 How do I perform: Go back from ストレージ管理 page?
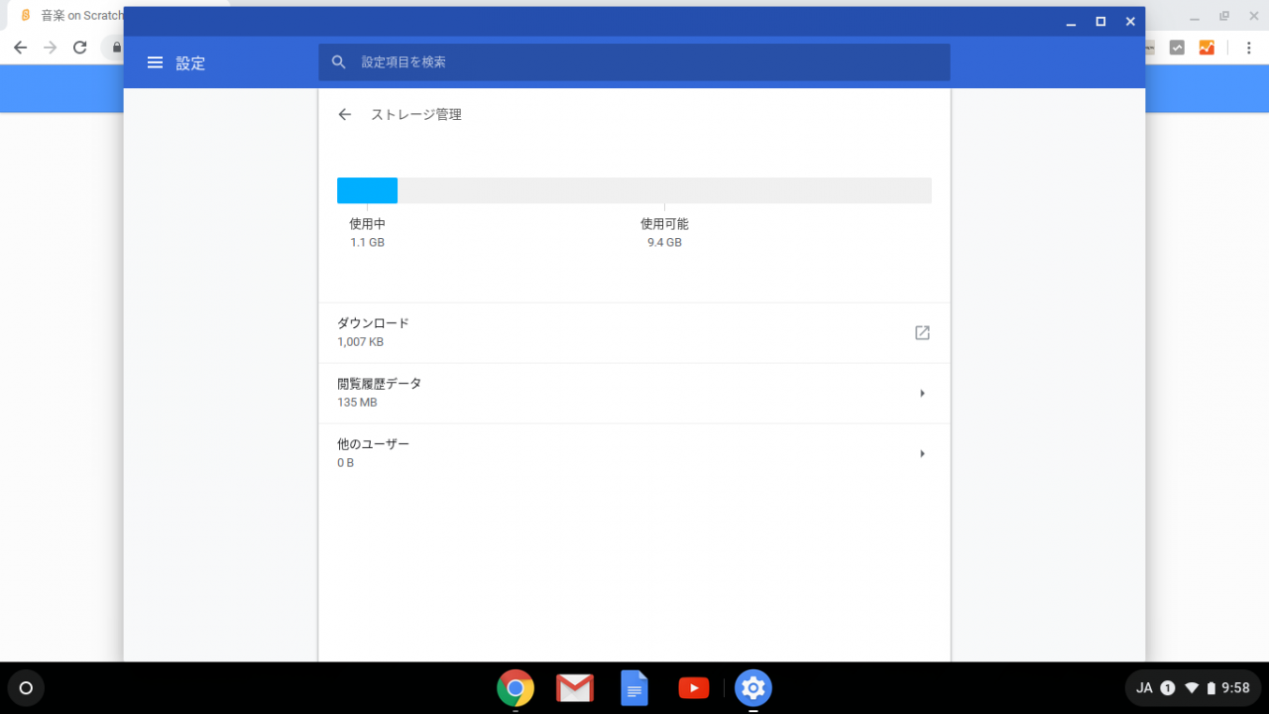345,115
